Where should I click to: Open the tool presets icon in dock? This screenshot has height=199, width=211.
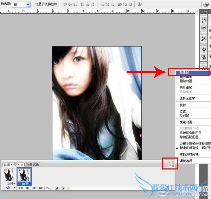coord(204,39)
